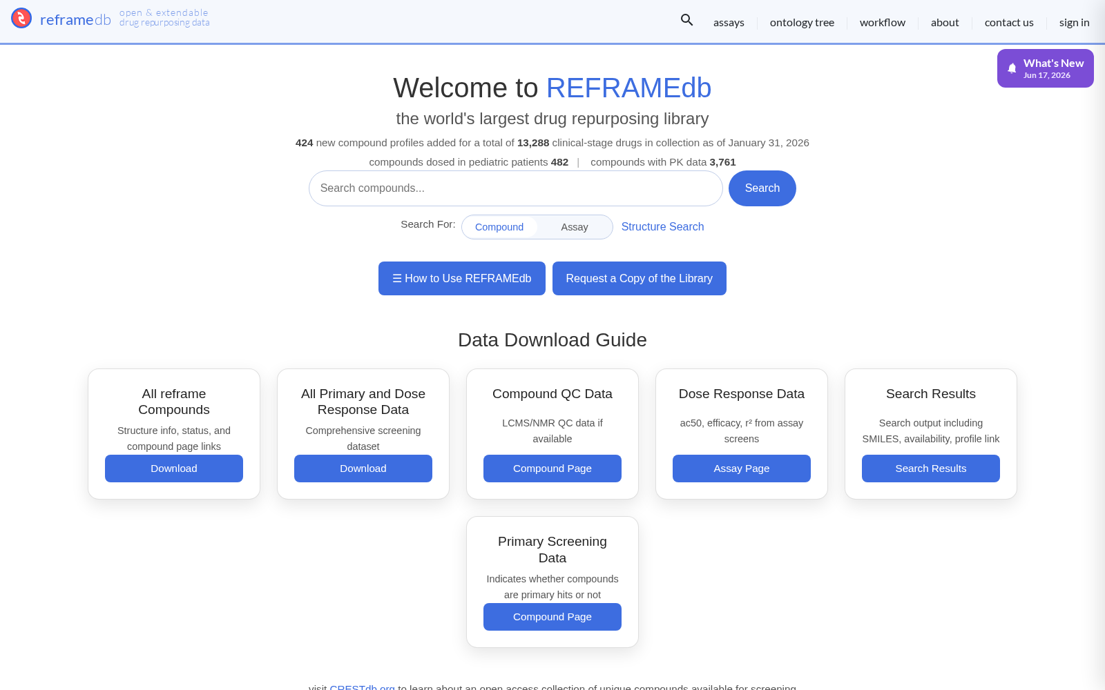Click the All reframe Compounds card title

174,402
